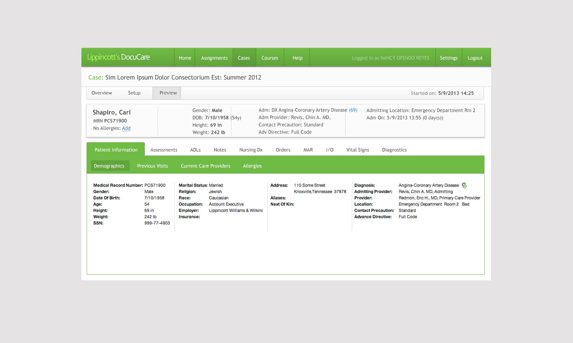Select the Nursing Dx tab
Image resolution: width=573 pixels, height=343 pixels.
(x=251, y=150)
